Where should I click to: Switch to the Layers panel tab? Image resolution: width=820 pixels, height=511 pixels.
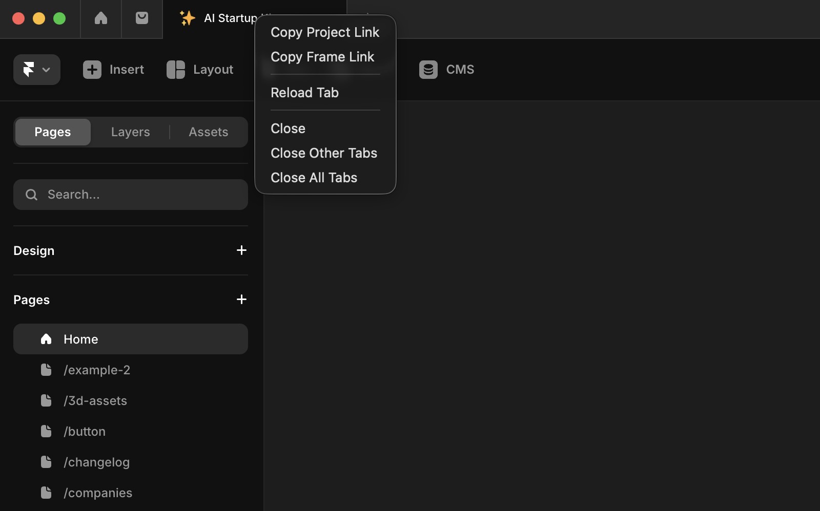coord(131,132)
